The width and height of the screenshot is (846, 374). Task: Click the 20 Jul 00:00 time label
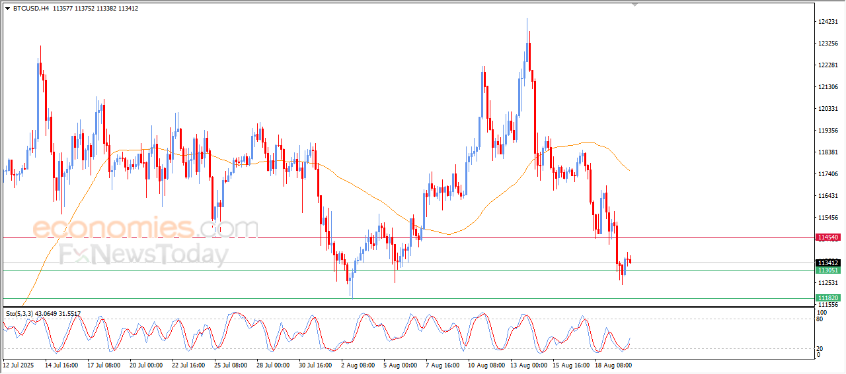pos(146,364)
